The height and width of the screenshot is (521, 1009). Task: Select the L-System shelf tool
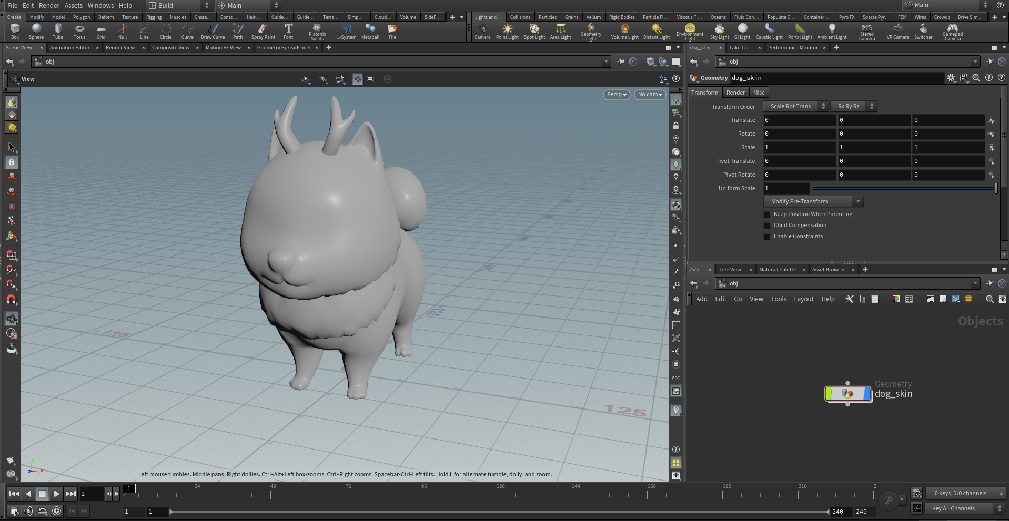click(x=346, y=31)
